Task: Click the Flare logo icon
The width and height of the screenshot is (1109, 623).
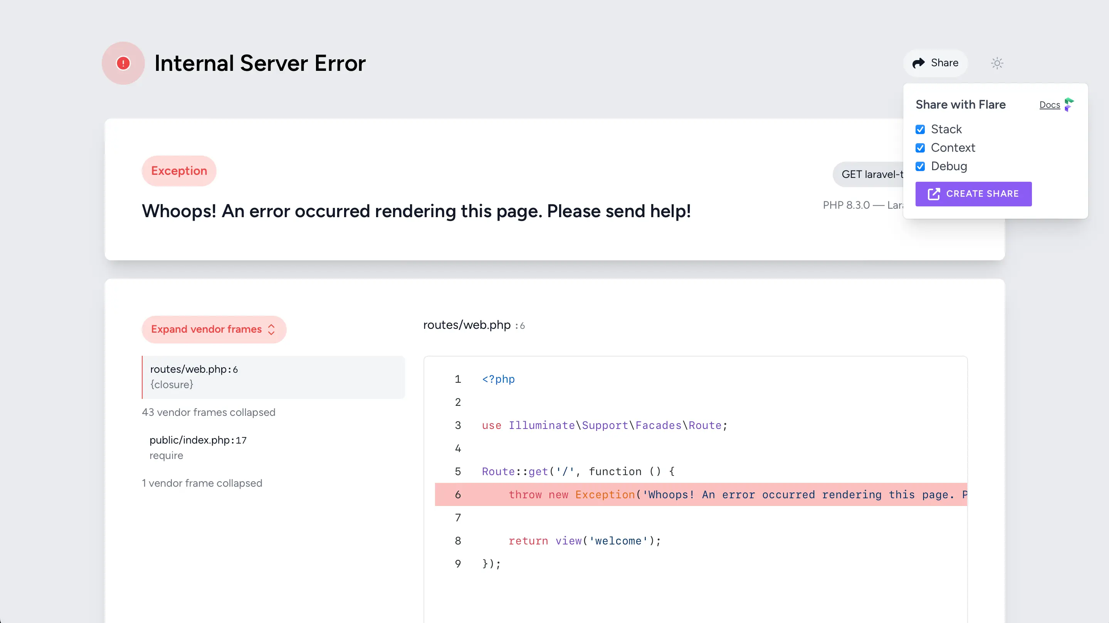Action: pyautogui.click(x=1069, y=105)
